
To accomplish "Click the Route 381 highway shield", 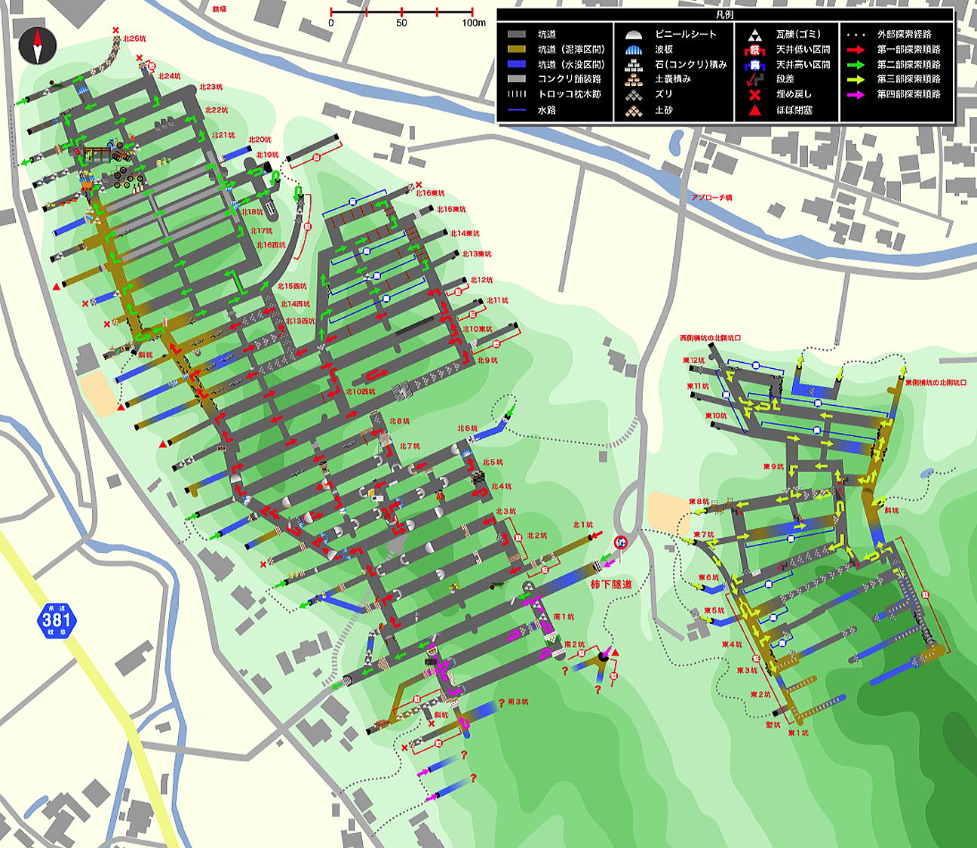I will [x=57, y=620].
